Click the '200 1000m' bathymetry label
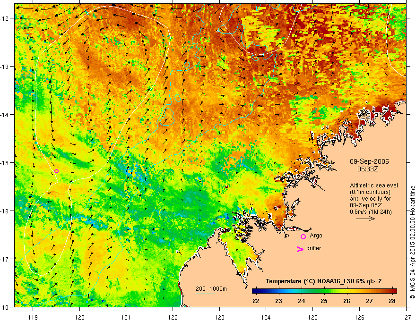The image size is (416, 321). click(211, 289)
